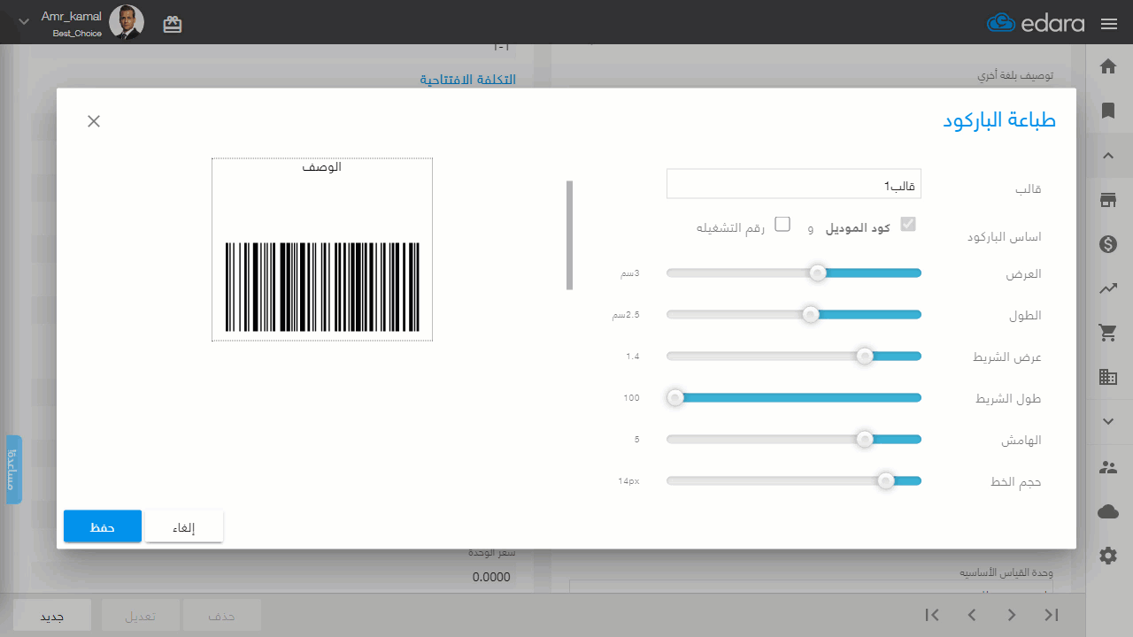Click the جديد new button
The width and height of the screenshot is (1133, 637).
[52, 615]
